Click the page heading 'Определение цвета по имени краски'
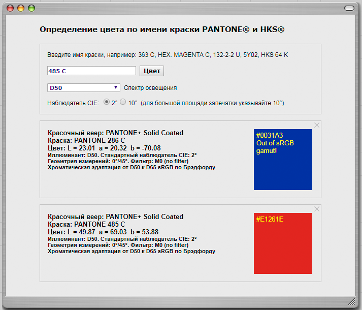This screenshot has width=362, height=310. pos(119,29)
